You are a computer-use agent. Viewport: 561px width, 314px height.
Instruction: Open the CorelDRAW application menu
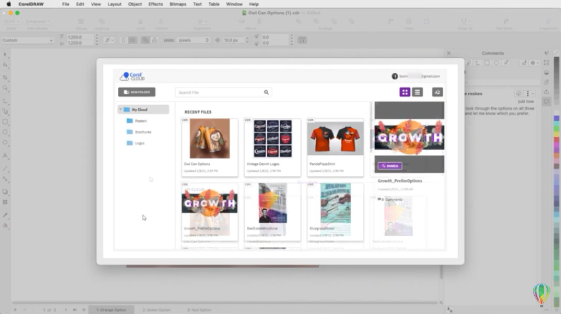pyautogui.click(x=31, y=4)
